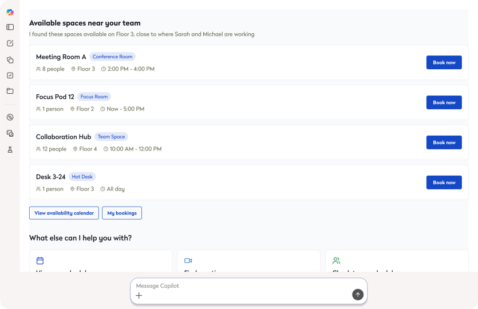
Task: Click Book now for Collaboration Hub
Action: coord(444,142)
